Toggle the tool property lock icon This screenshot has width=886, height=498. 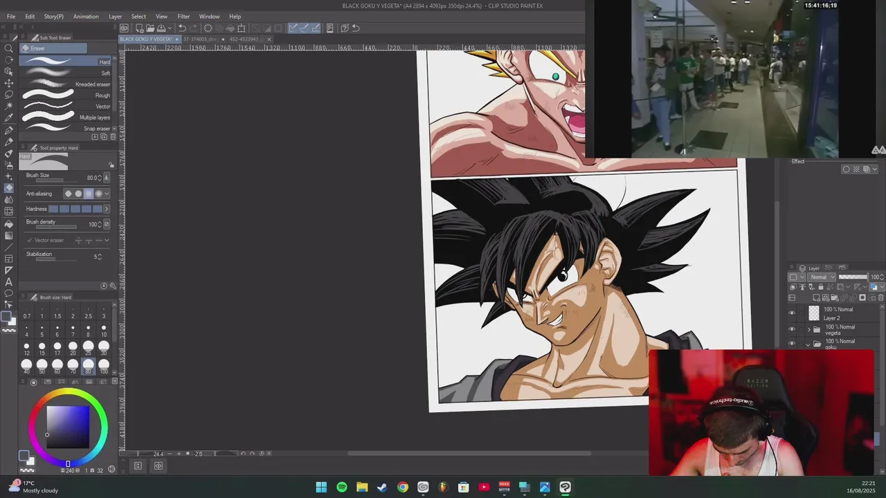click(111, 165)
